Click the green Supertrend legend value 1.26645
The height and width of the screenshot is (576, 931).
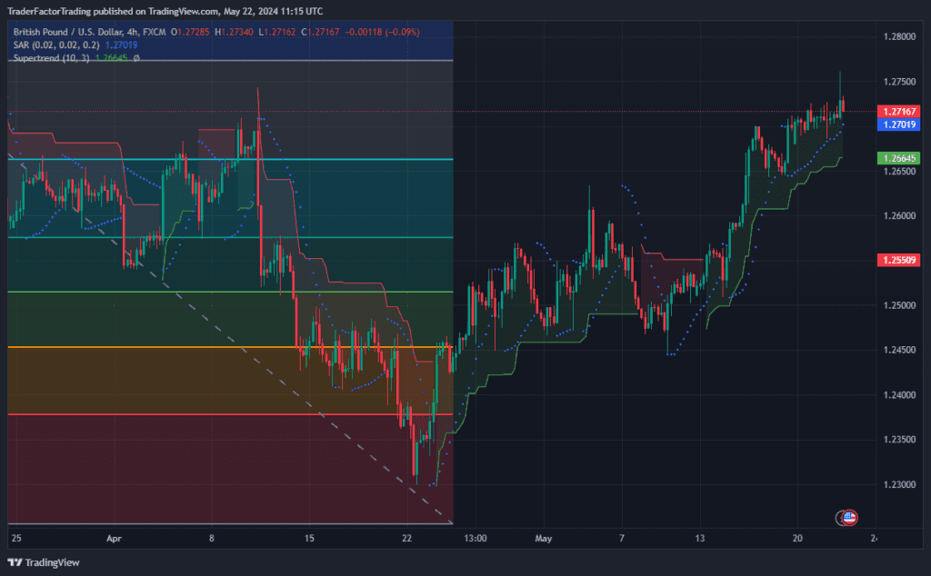[111, 58]
